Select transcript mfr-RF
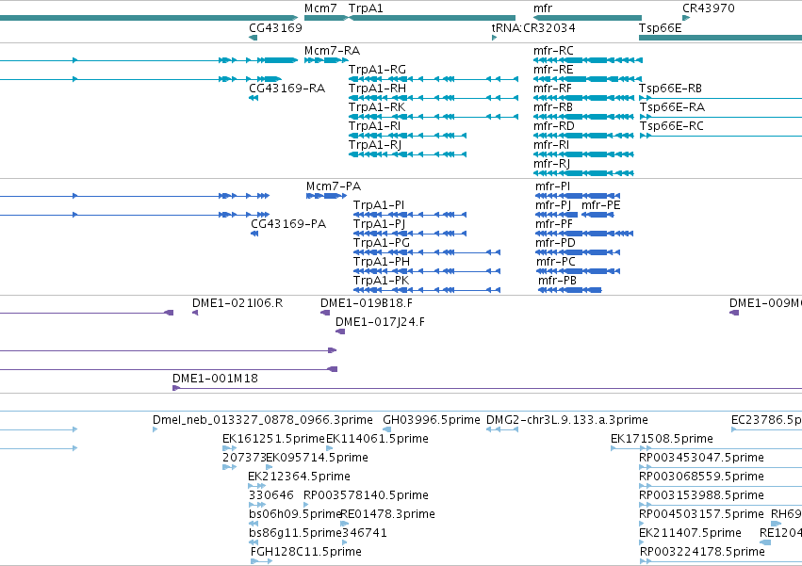The width and height of the screenshot is (802, 566). coord(583,98)
